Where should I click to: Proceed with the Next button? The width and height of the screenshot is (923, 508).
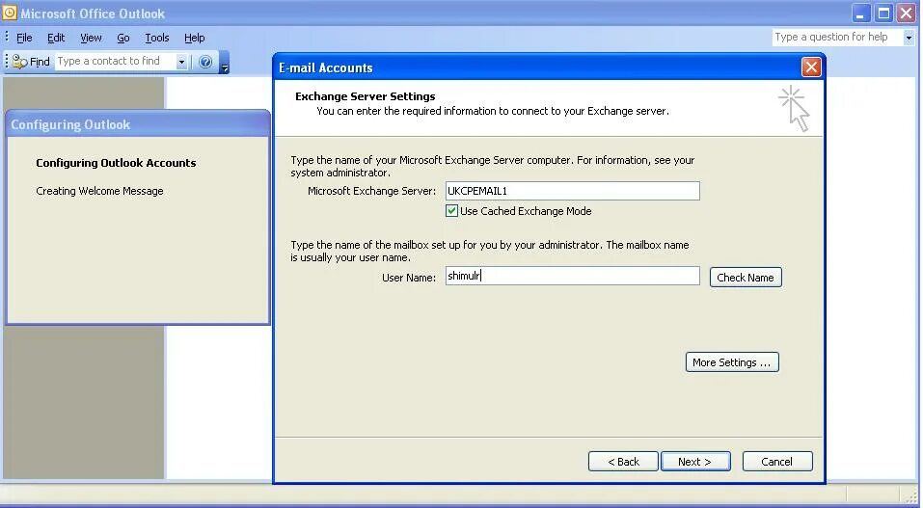coord(695,462)
